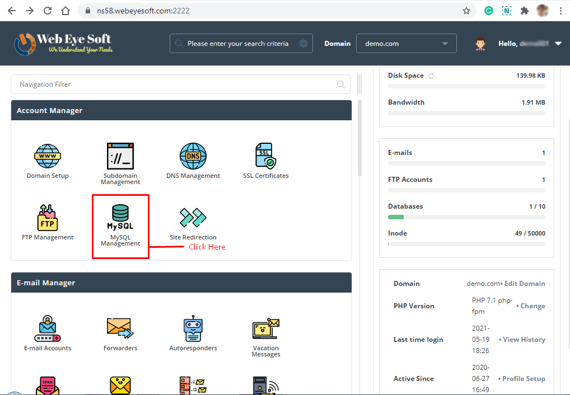Open the search settings gear

(x=303, y=43)
